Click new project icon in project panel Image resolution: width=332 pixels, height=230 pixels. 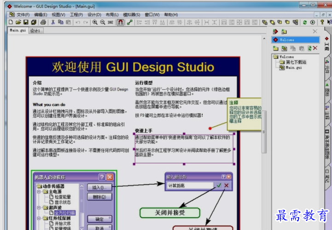click(275, 32)
